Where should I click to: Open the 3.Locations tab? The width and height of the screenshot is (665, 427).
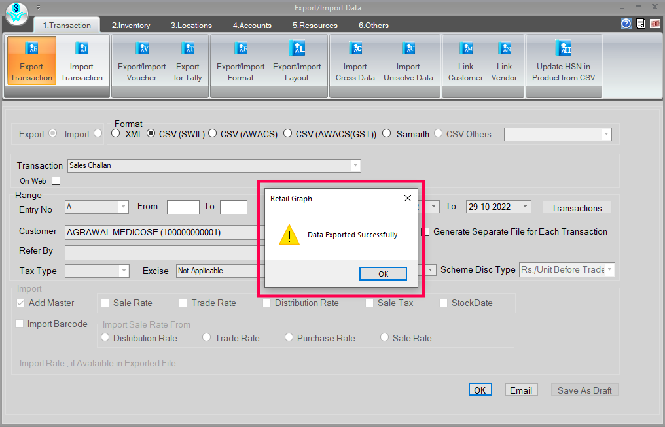coord(191,26)
